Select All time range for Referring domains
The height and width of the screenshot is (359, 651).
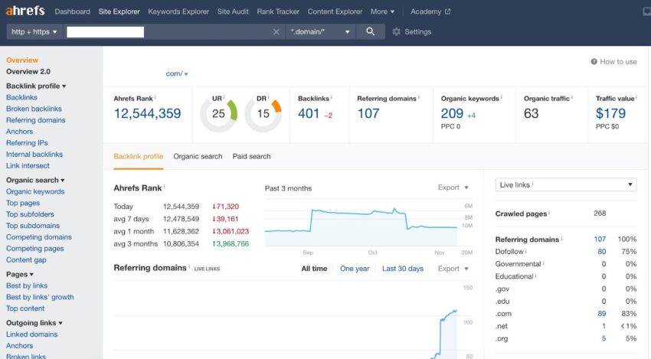(x=314, y=269)
